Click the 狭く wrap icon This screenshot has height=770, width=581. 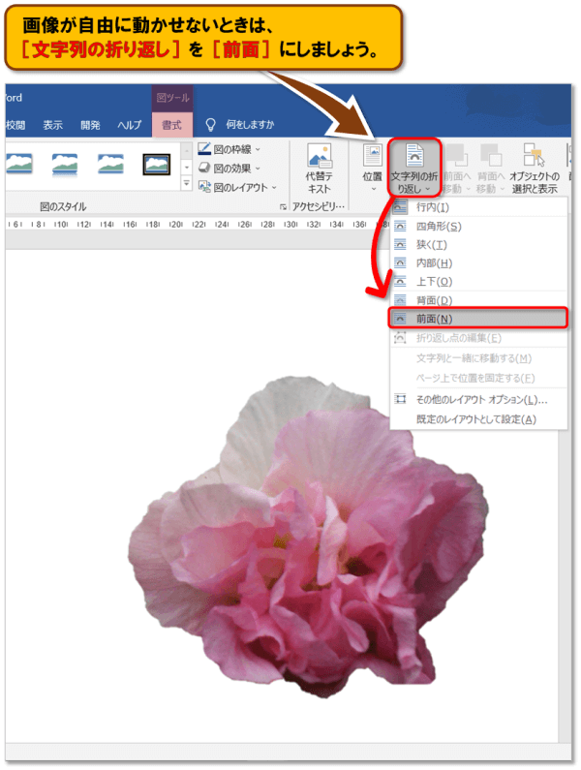(x=400, y=244)
